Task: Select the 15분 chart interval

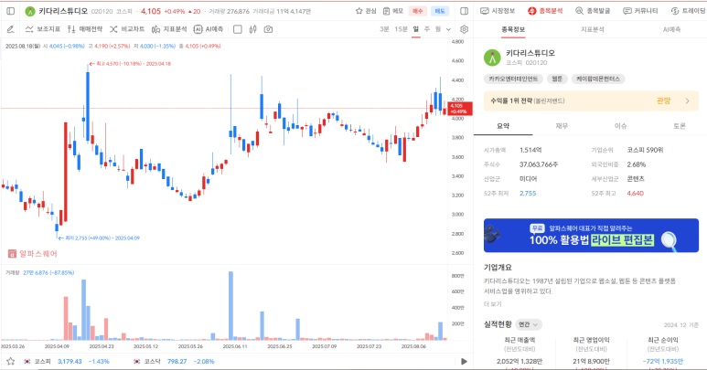Action: pyautogui.click(x=401, y=29)
